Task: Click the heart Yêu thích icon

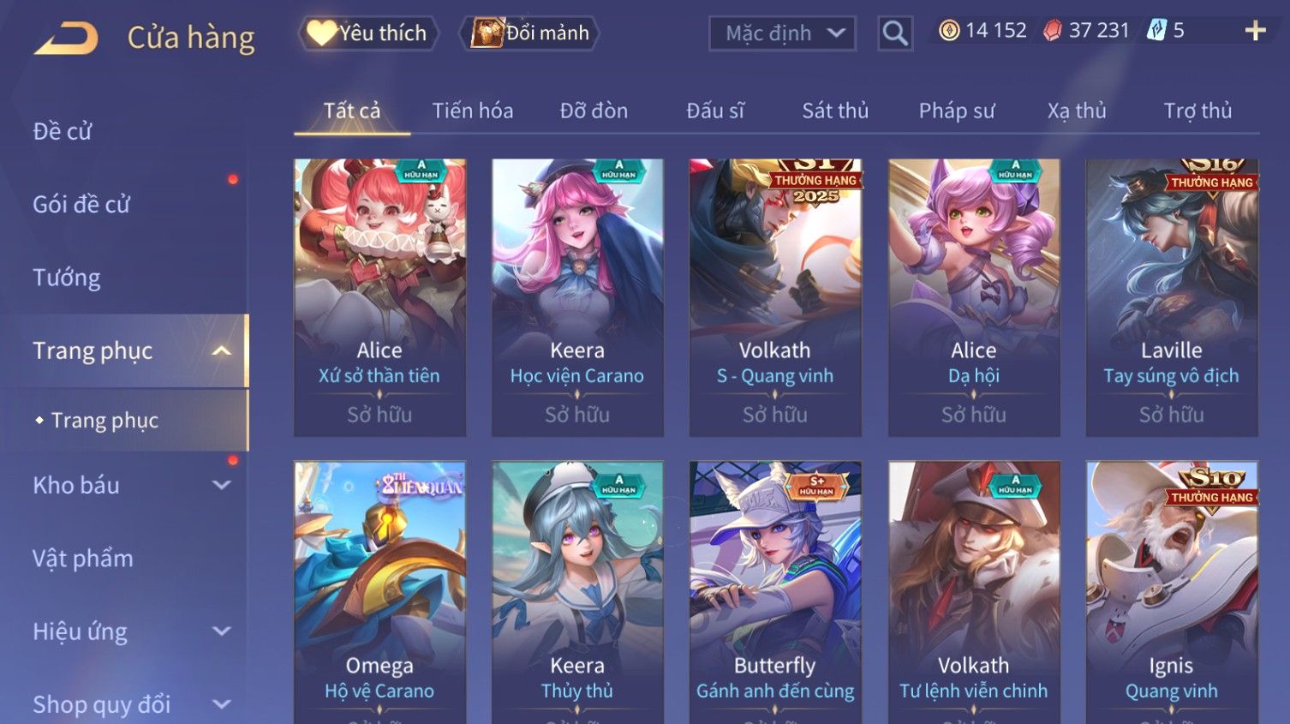Action: click(321, 33)
